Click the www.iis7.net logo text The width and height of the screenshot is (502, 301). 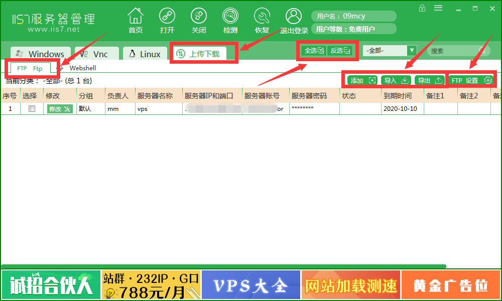click(x=54, y=29)
